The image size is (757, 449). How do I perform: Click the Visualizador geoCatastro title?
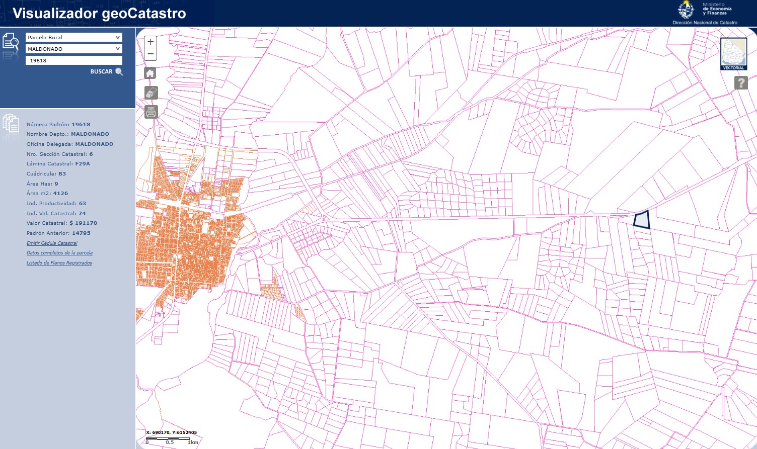pyautogui.click(x=99, y=14)
